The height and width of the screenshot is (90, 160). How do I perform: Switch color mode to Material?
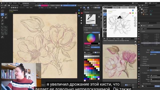click(88, 32)
